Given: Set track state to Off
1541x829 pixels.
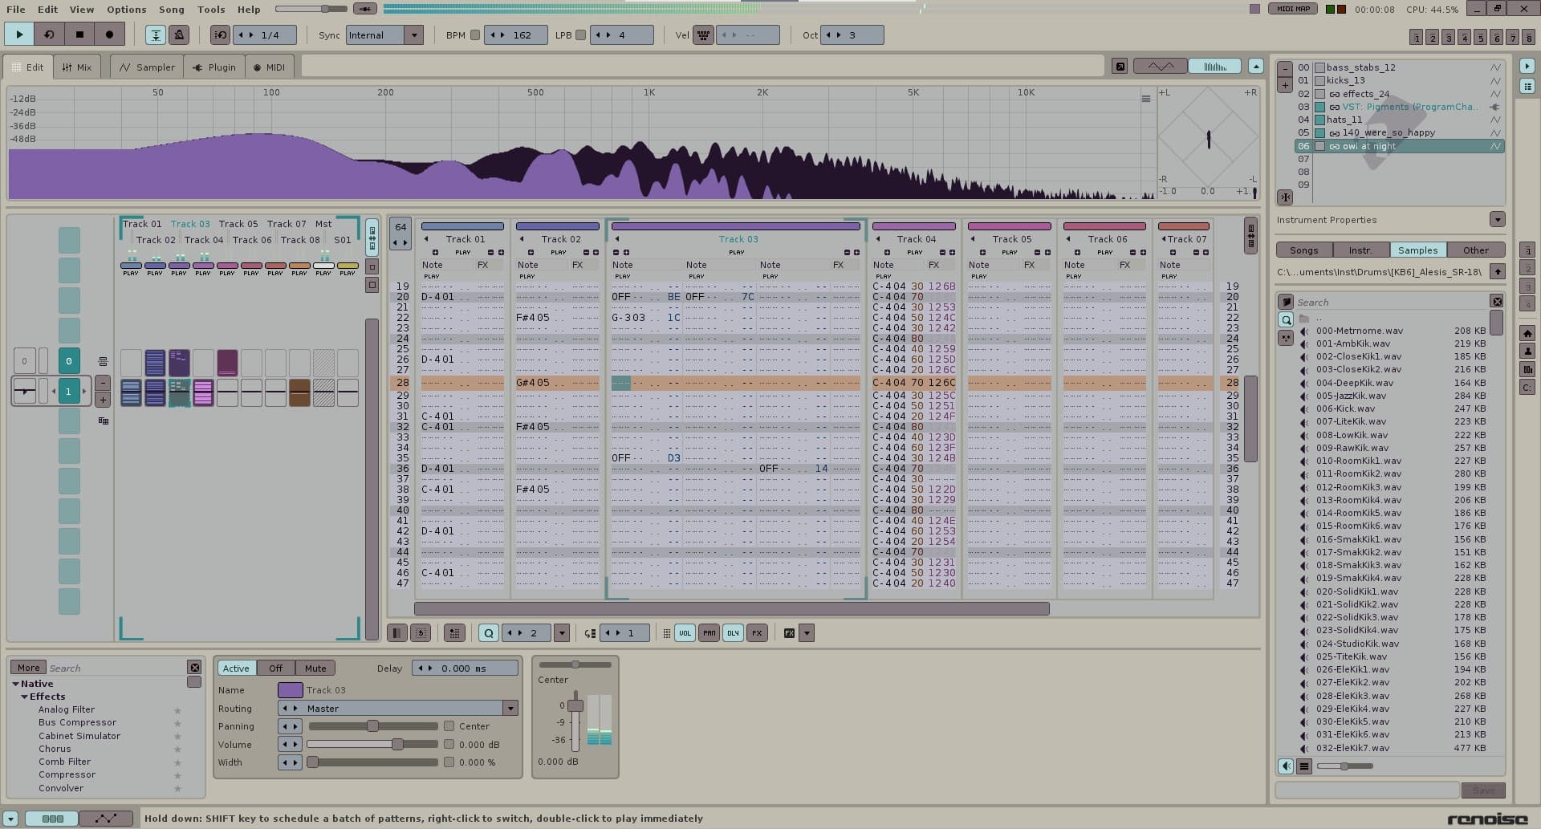Looking at the screenshot, I should click(275, 668).
